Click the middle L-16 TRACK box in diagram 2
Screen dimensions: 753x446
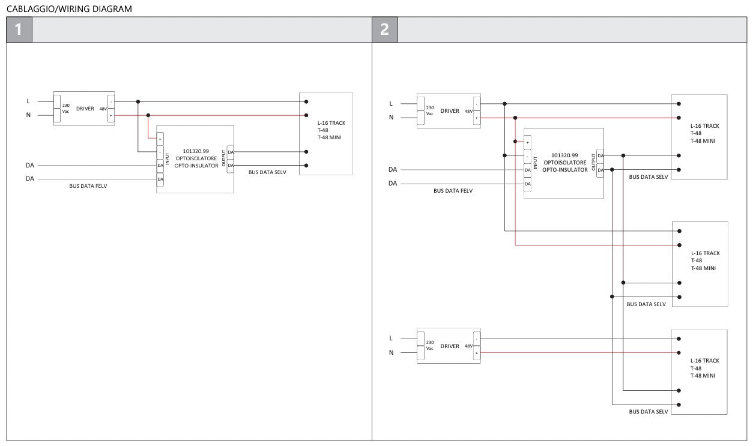pyautogui.click(x=700, y=264)
